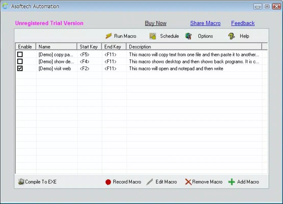
Task: Click the <F4> start key cell
Action: coord(84,61)
